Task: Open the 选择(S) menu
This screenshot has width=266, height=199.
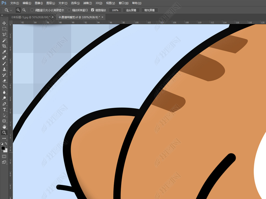Action: (75, 3)
